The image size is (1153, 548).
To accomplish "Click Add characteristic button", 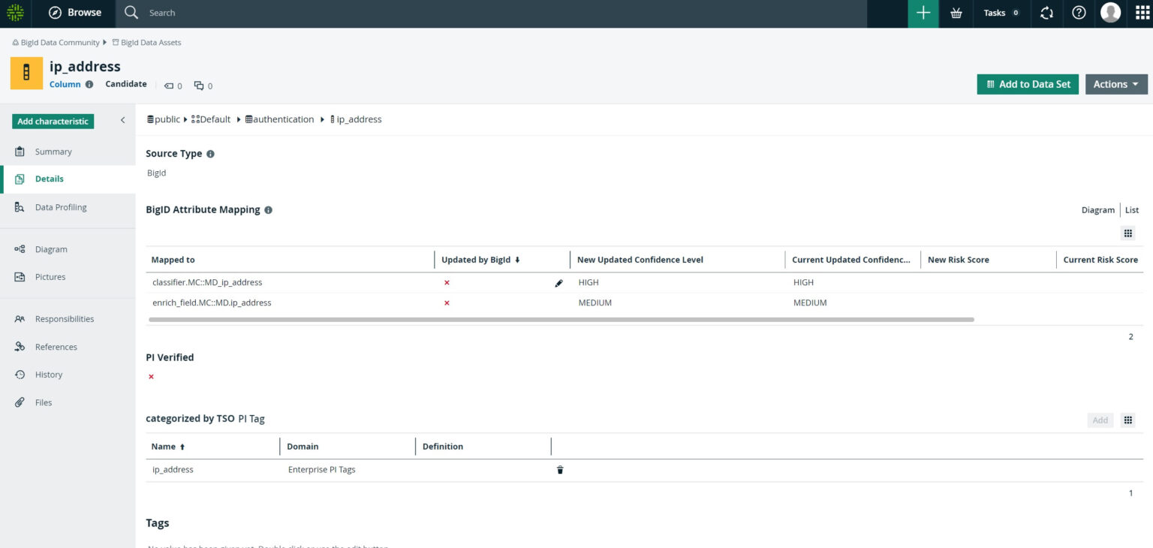I will [53, 122].
